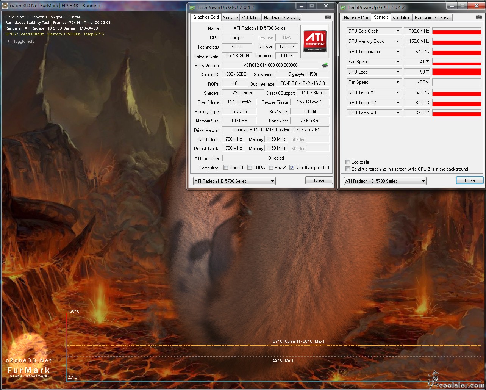The width and height of the screenshot is (486, 390).
Task: Expand the GPU Temp. #1 sensor dropdown
Action: [x=398, y=92]
